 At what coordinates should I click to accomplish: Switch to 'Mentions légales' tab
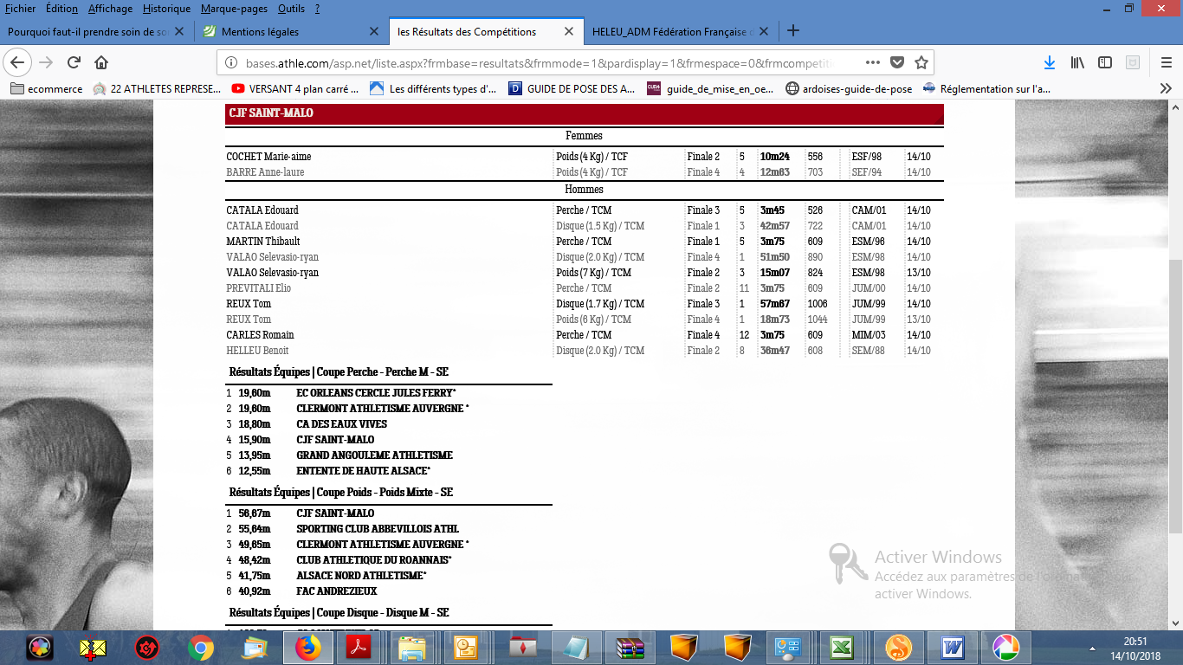(x=260, y=31)
